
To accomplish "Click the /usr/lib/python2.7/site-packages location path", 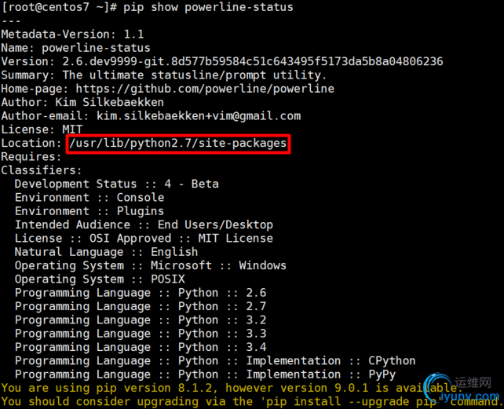I will click(177, 144).
